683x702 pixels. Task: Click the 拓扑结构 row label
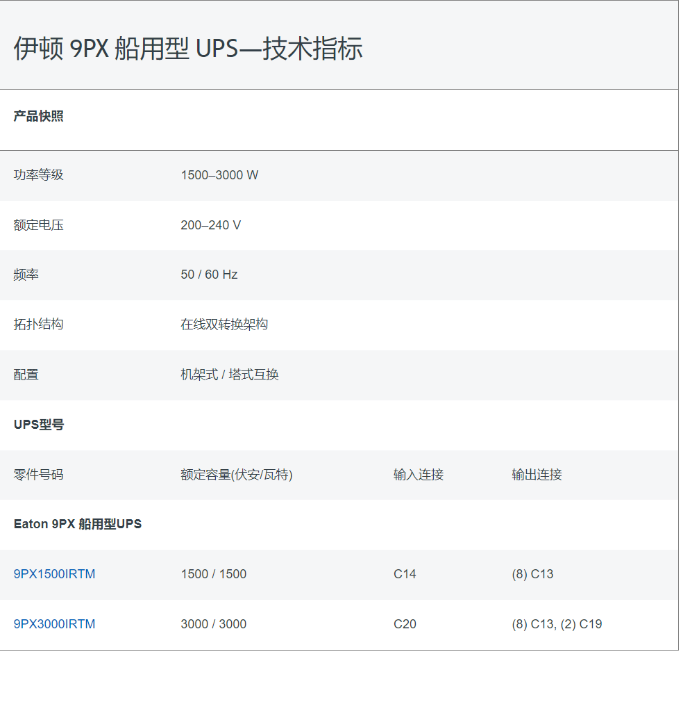38,324
